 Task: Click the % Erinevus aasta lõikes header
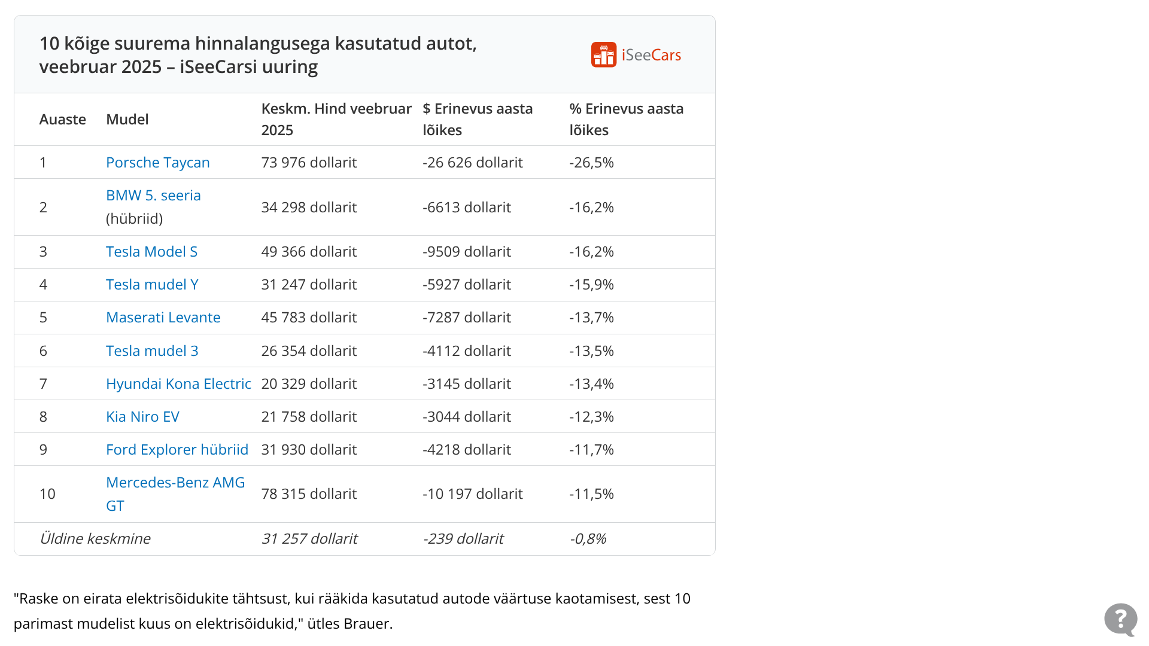coord(626,120)
